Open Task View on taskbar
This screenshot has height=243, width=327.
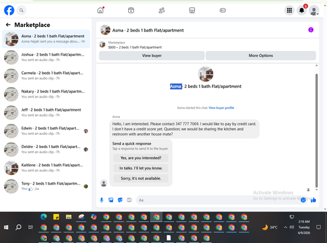point(31,227)
